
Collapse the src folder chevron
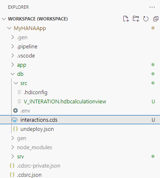coord(16,83)
